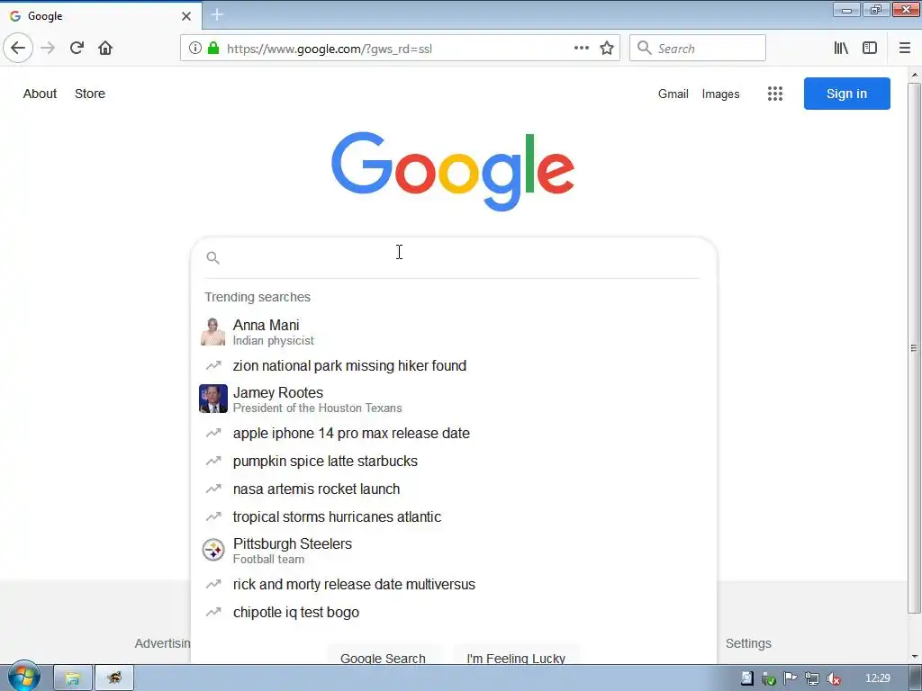
Task: Open Settings link in footer
Action: (748, 643)
